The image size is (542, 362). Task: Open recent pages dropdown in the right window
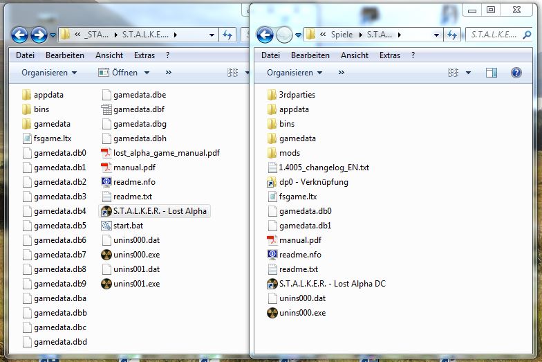(299, 35)
